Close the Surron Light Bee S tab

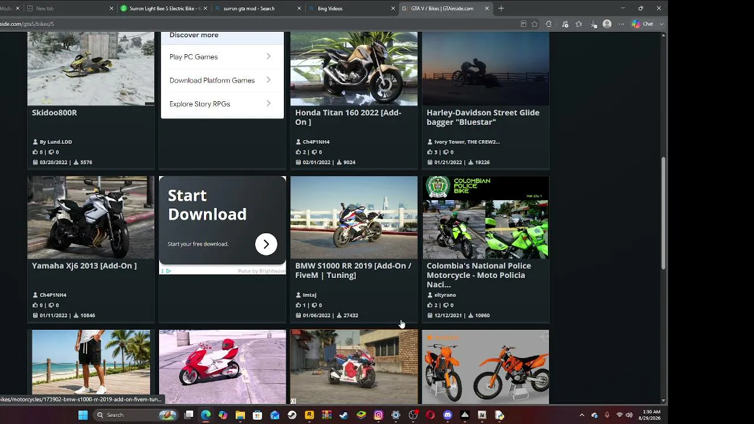click(x=205, y=8)
